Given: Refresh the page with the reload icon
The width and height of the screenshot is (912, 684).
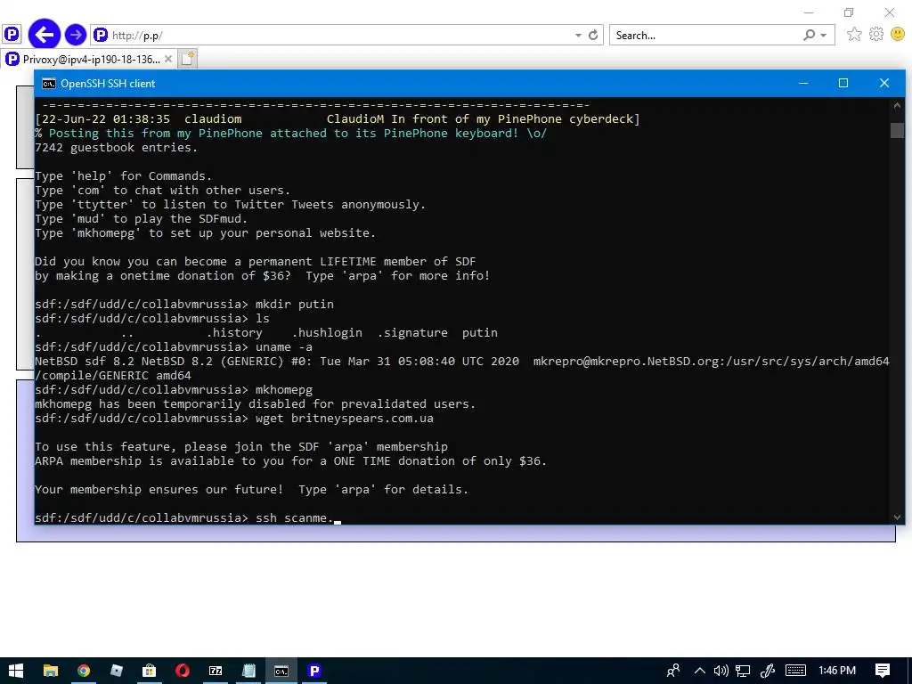Looking at the screenshot, I should pos(593,36).
